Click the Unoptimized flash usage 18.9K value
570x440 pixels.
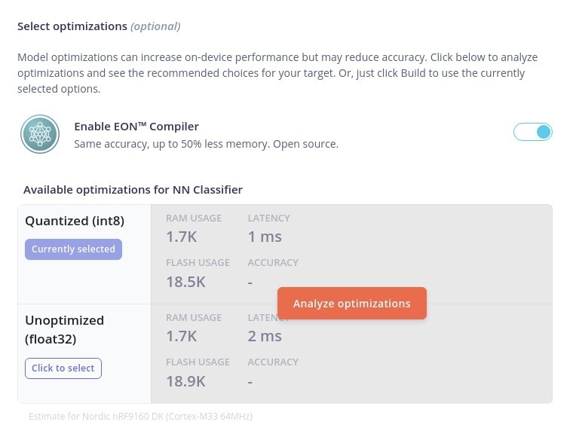click(185, 381)
